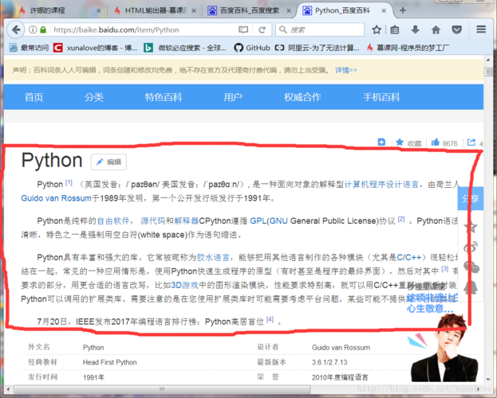Go to browser home page icon

[x=436, y=29]
